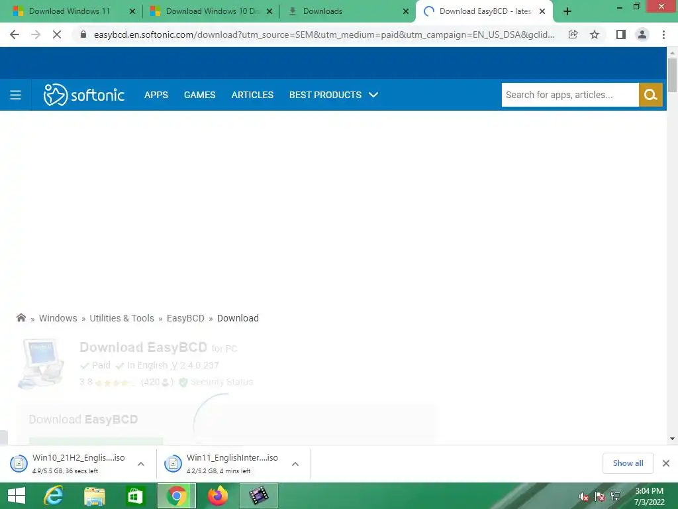
Task: Click Show all downloads button
Action: (628, 463)
